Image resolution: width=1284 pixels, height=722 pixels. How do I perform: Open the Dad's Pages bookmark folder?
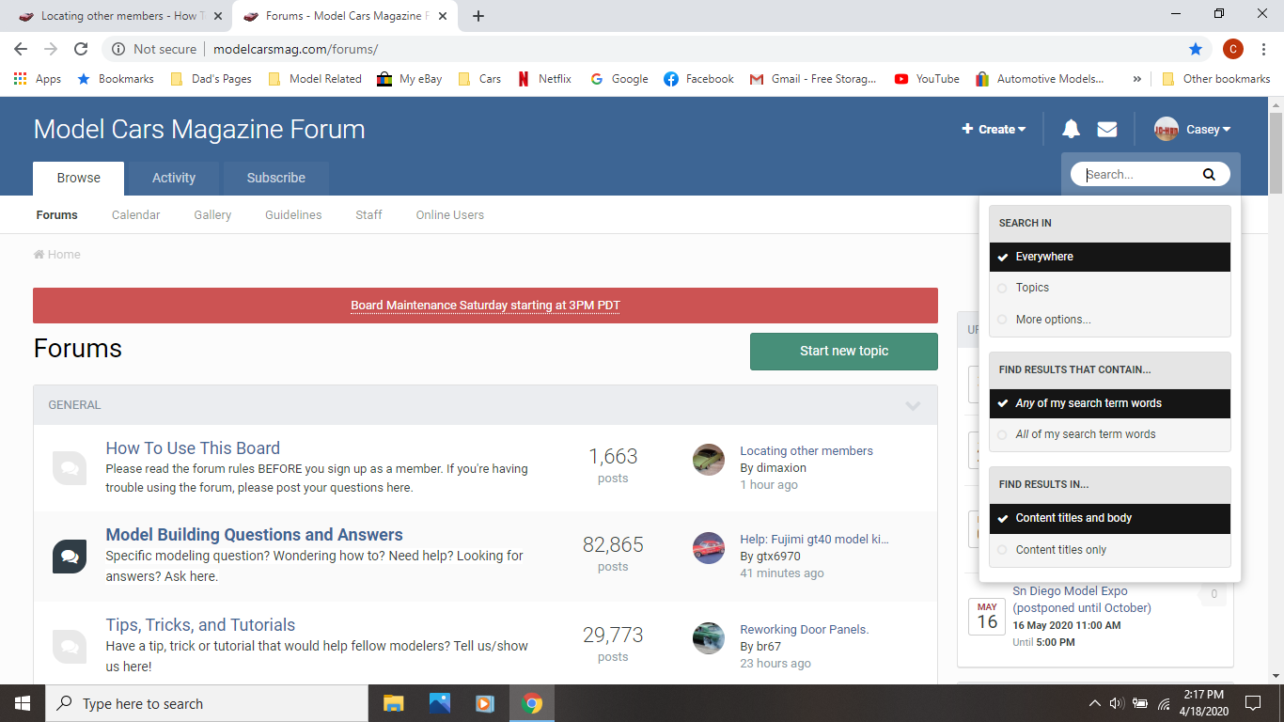211,79
